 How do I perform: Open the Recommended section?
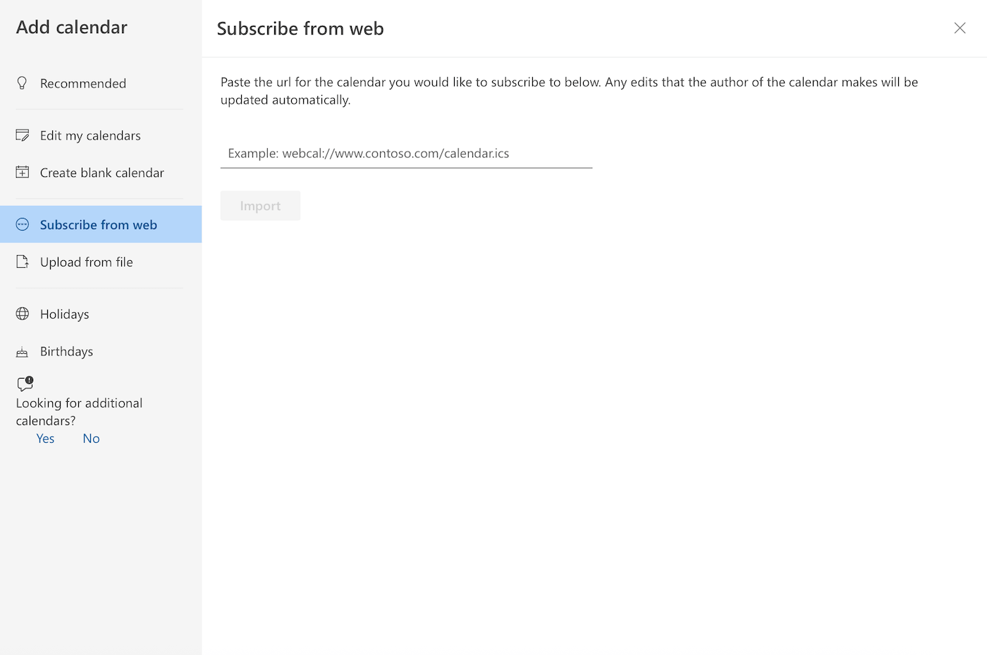coord(83,82)
